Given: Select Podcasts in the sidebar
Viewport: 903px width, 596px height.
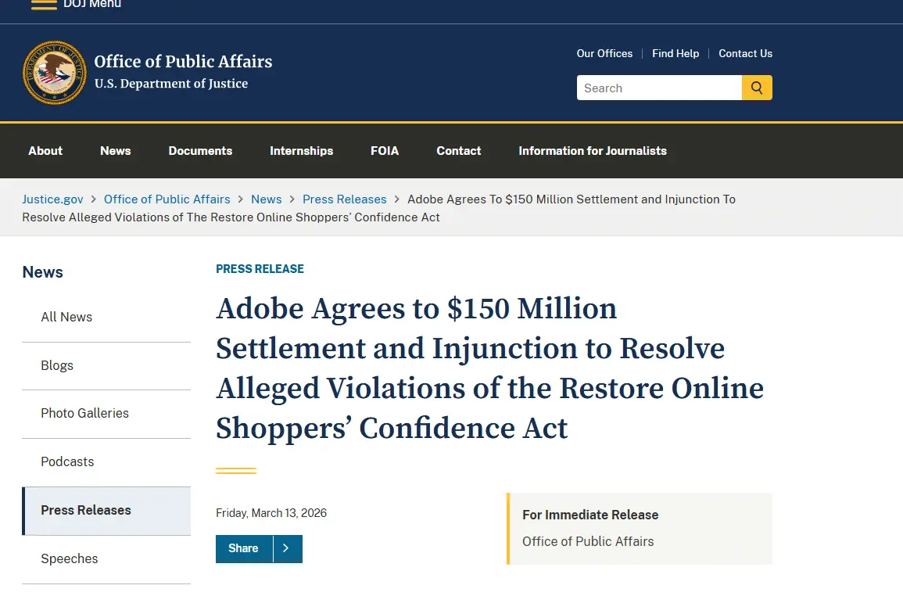Looking at the screenshot, I should click(x=67, y=461).
